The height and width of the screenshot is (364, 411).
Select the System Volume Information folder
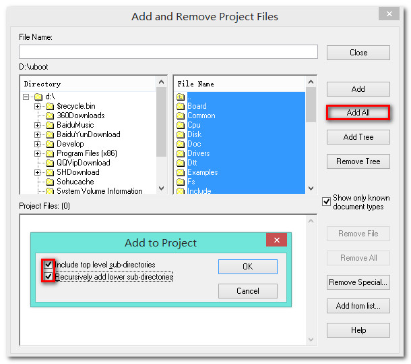pyautogui.click(x=100, y=191)
